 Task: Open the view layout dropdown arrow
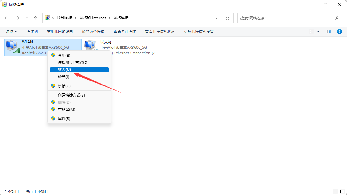(x=318, y=31)
